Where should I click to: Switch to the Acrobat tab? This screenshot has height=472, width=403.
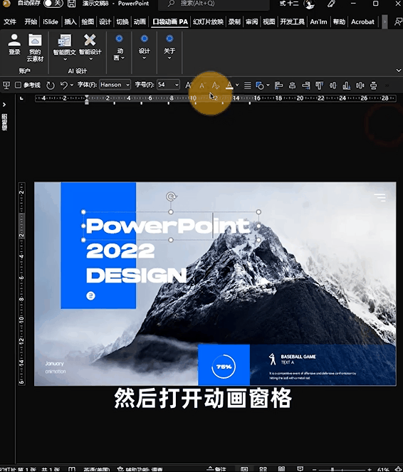[x=362, y=21]
